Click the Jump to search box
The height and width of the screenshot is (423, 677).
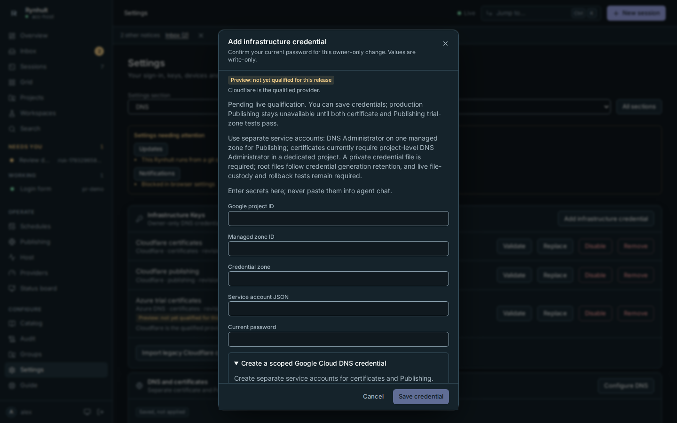coord(541,13)
